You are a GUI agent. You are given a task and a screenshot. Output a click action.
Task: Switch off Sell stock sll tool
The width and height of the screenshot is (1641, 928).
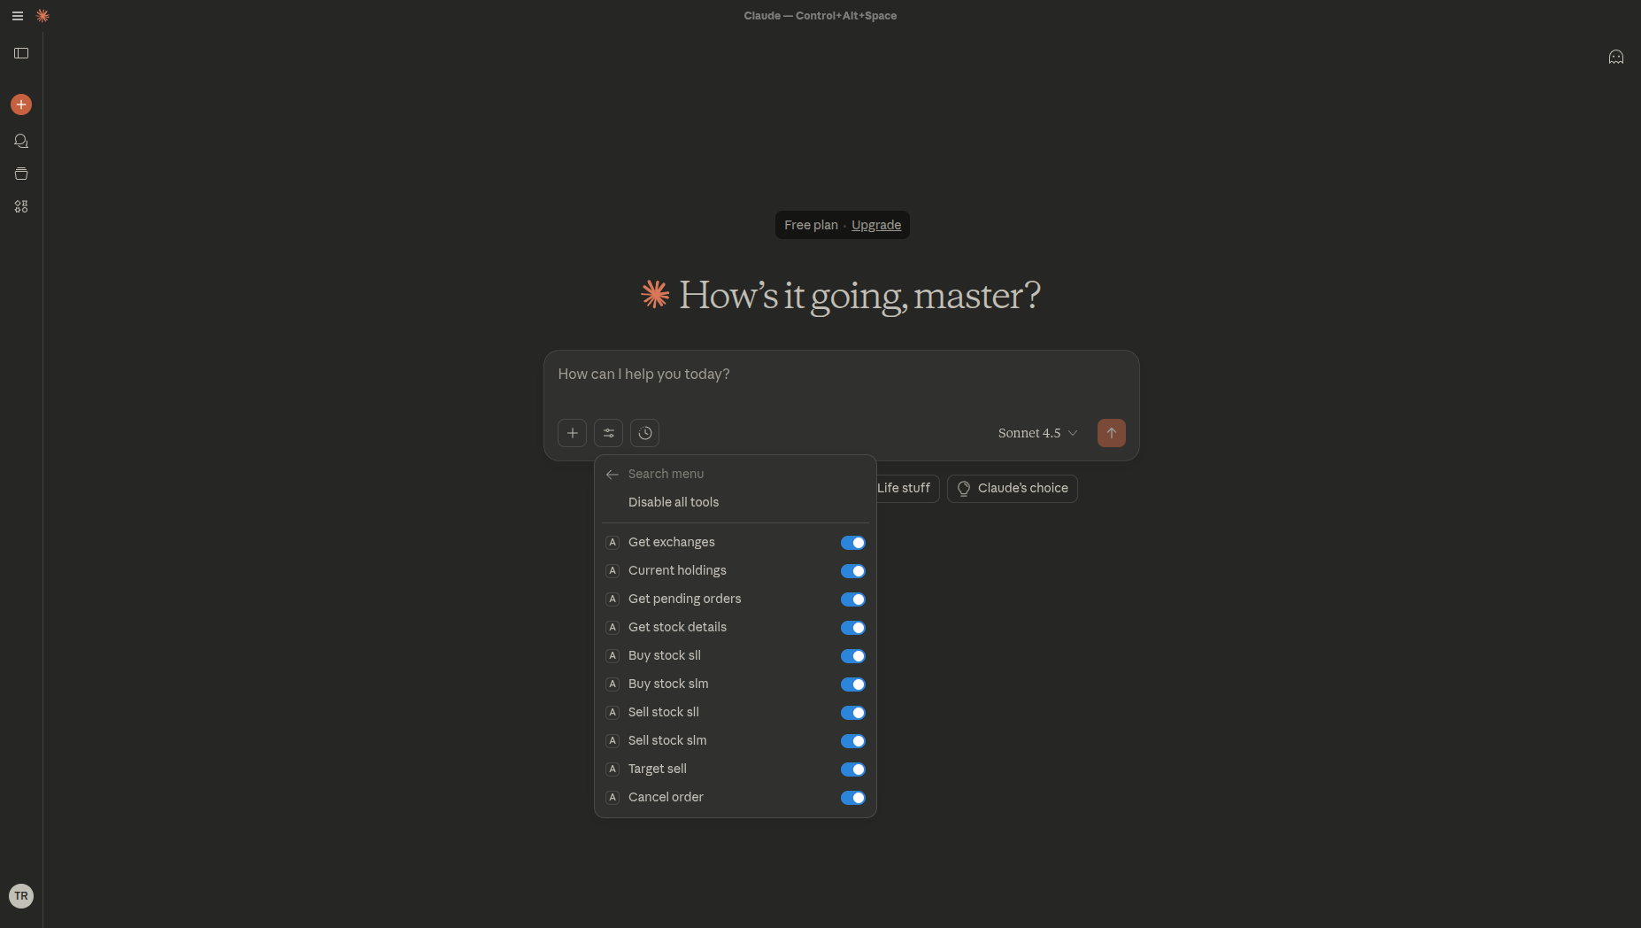click(x=852, y=713)
